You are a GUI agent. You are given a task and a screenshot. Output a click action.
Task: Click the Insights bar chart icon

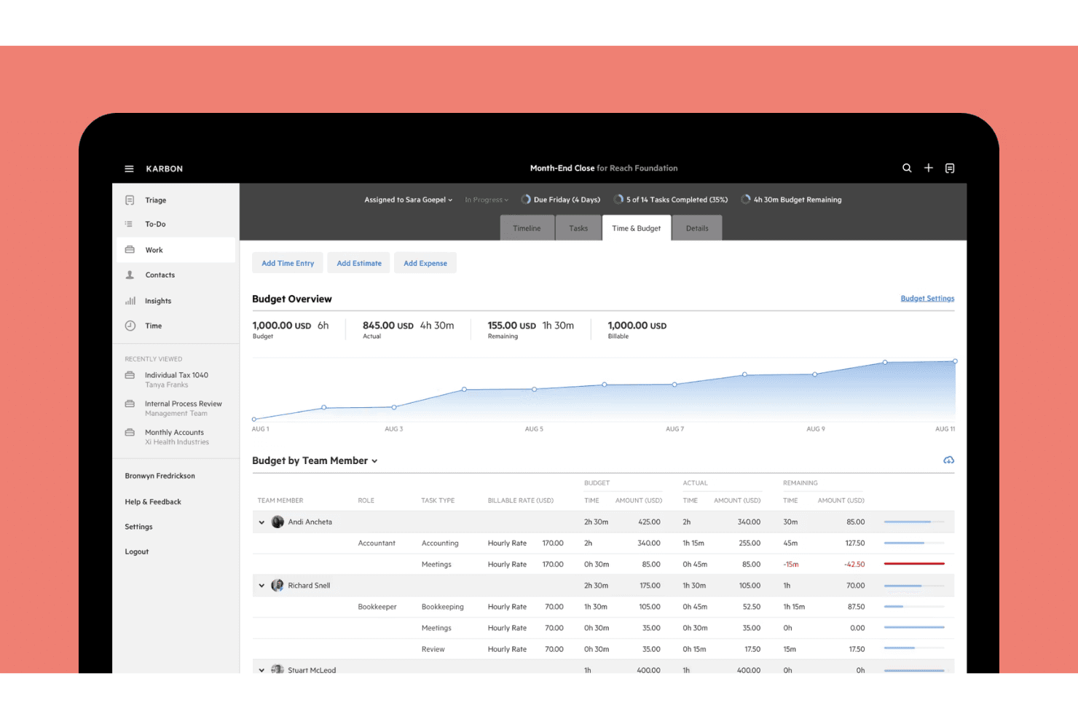(x=130, y=301)
